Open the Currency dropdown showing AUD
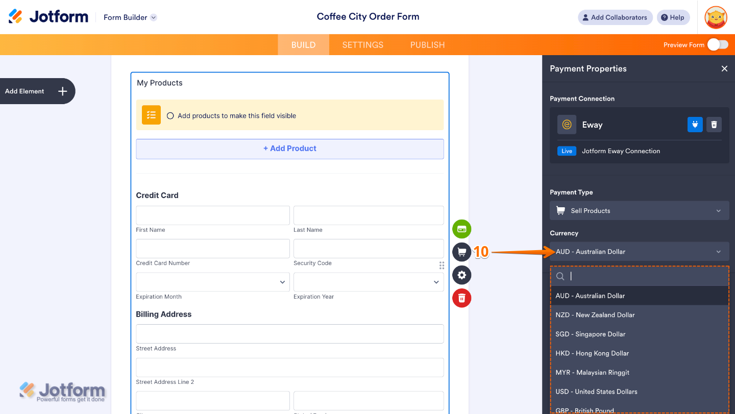Viewport: 735px width, 414px height. 639,252
